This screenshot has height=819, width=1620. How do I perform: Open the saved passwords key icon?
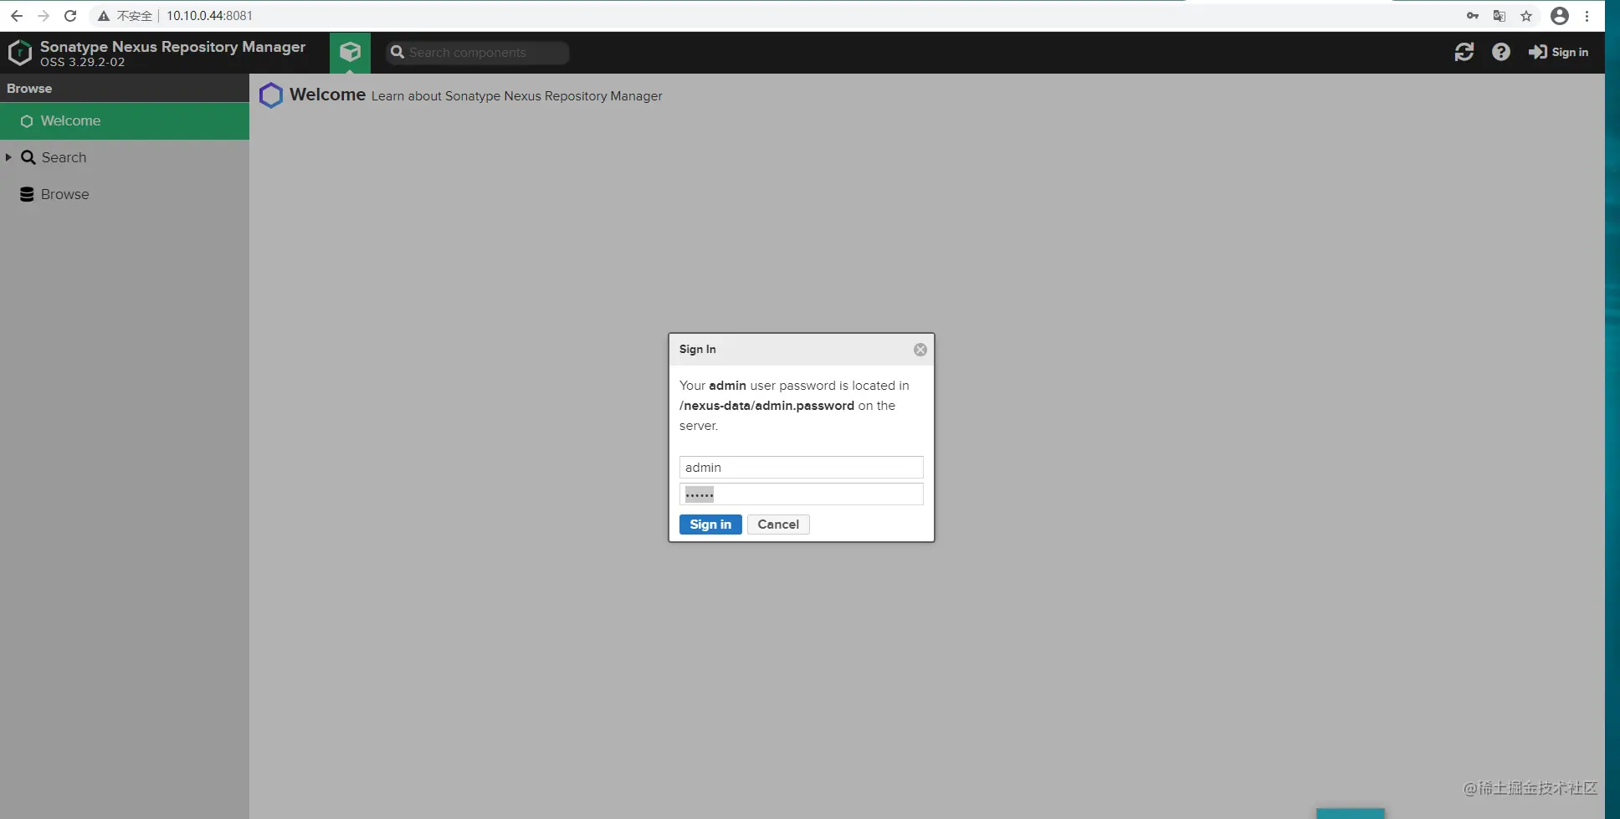[x=1473, y=16]
